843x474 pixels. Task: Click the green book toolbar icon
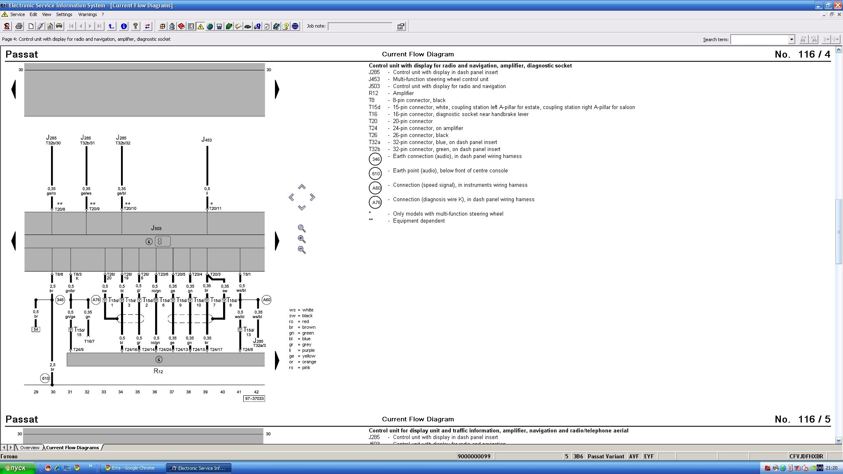[229, 26]
